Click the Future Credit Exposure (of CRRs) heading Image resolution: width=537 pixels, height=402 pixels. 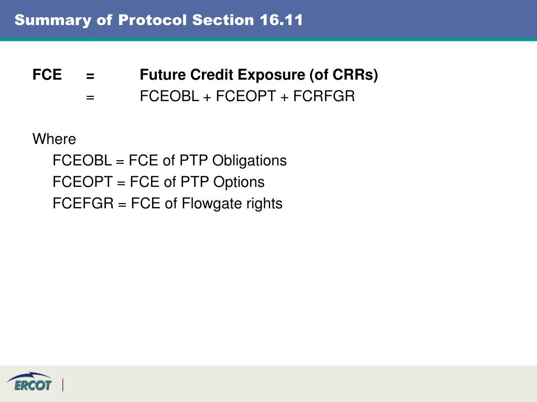(x=259, y=75)
